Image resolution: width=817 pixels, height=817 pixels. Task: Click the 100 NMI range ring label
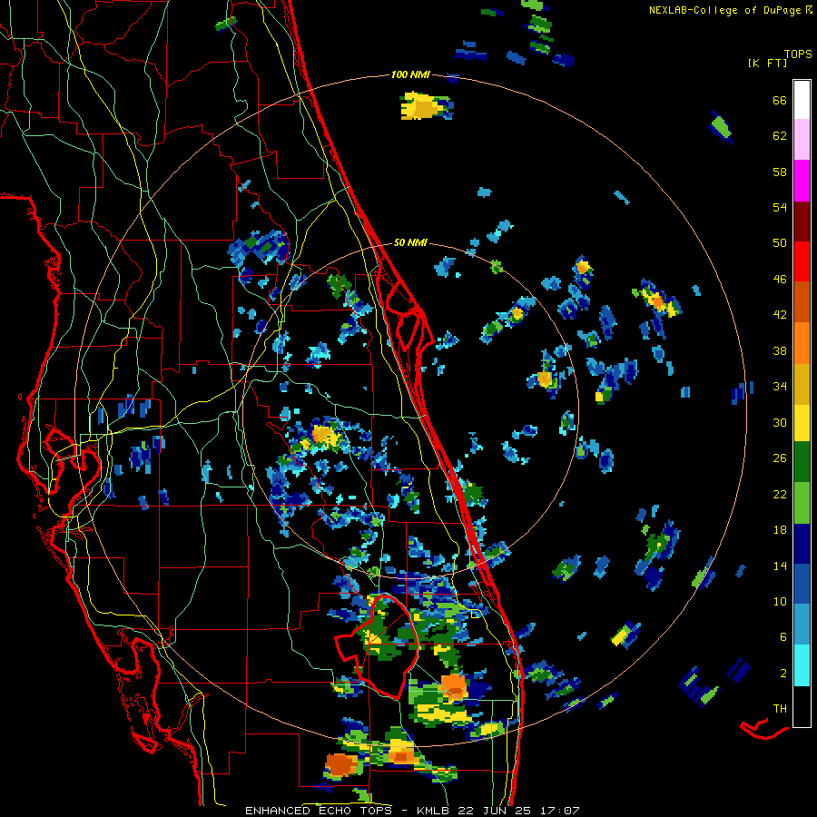coord(410,75)
